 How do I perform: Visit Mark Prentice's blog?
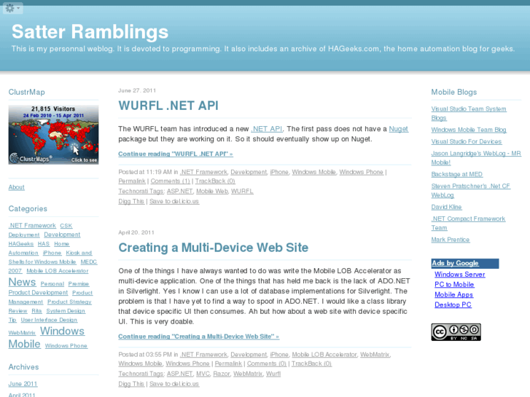[451, 240]
